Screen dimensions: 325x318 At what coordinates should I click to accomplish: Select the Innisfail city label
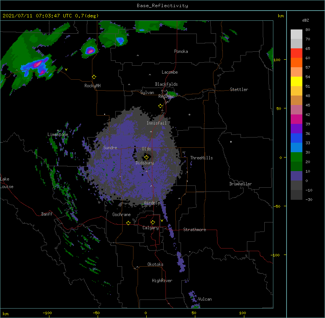(x=156, y=123)
